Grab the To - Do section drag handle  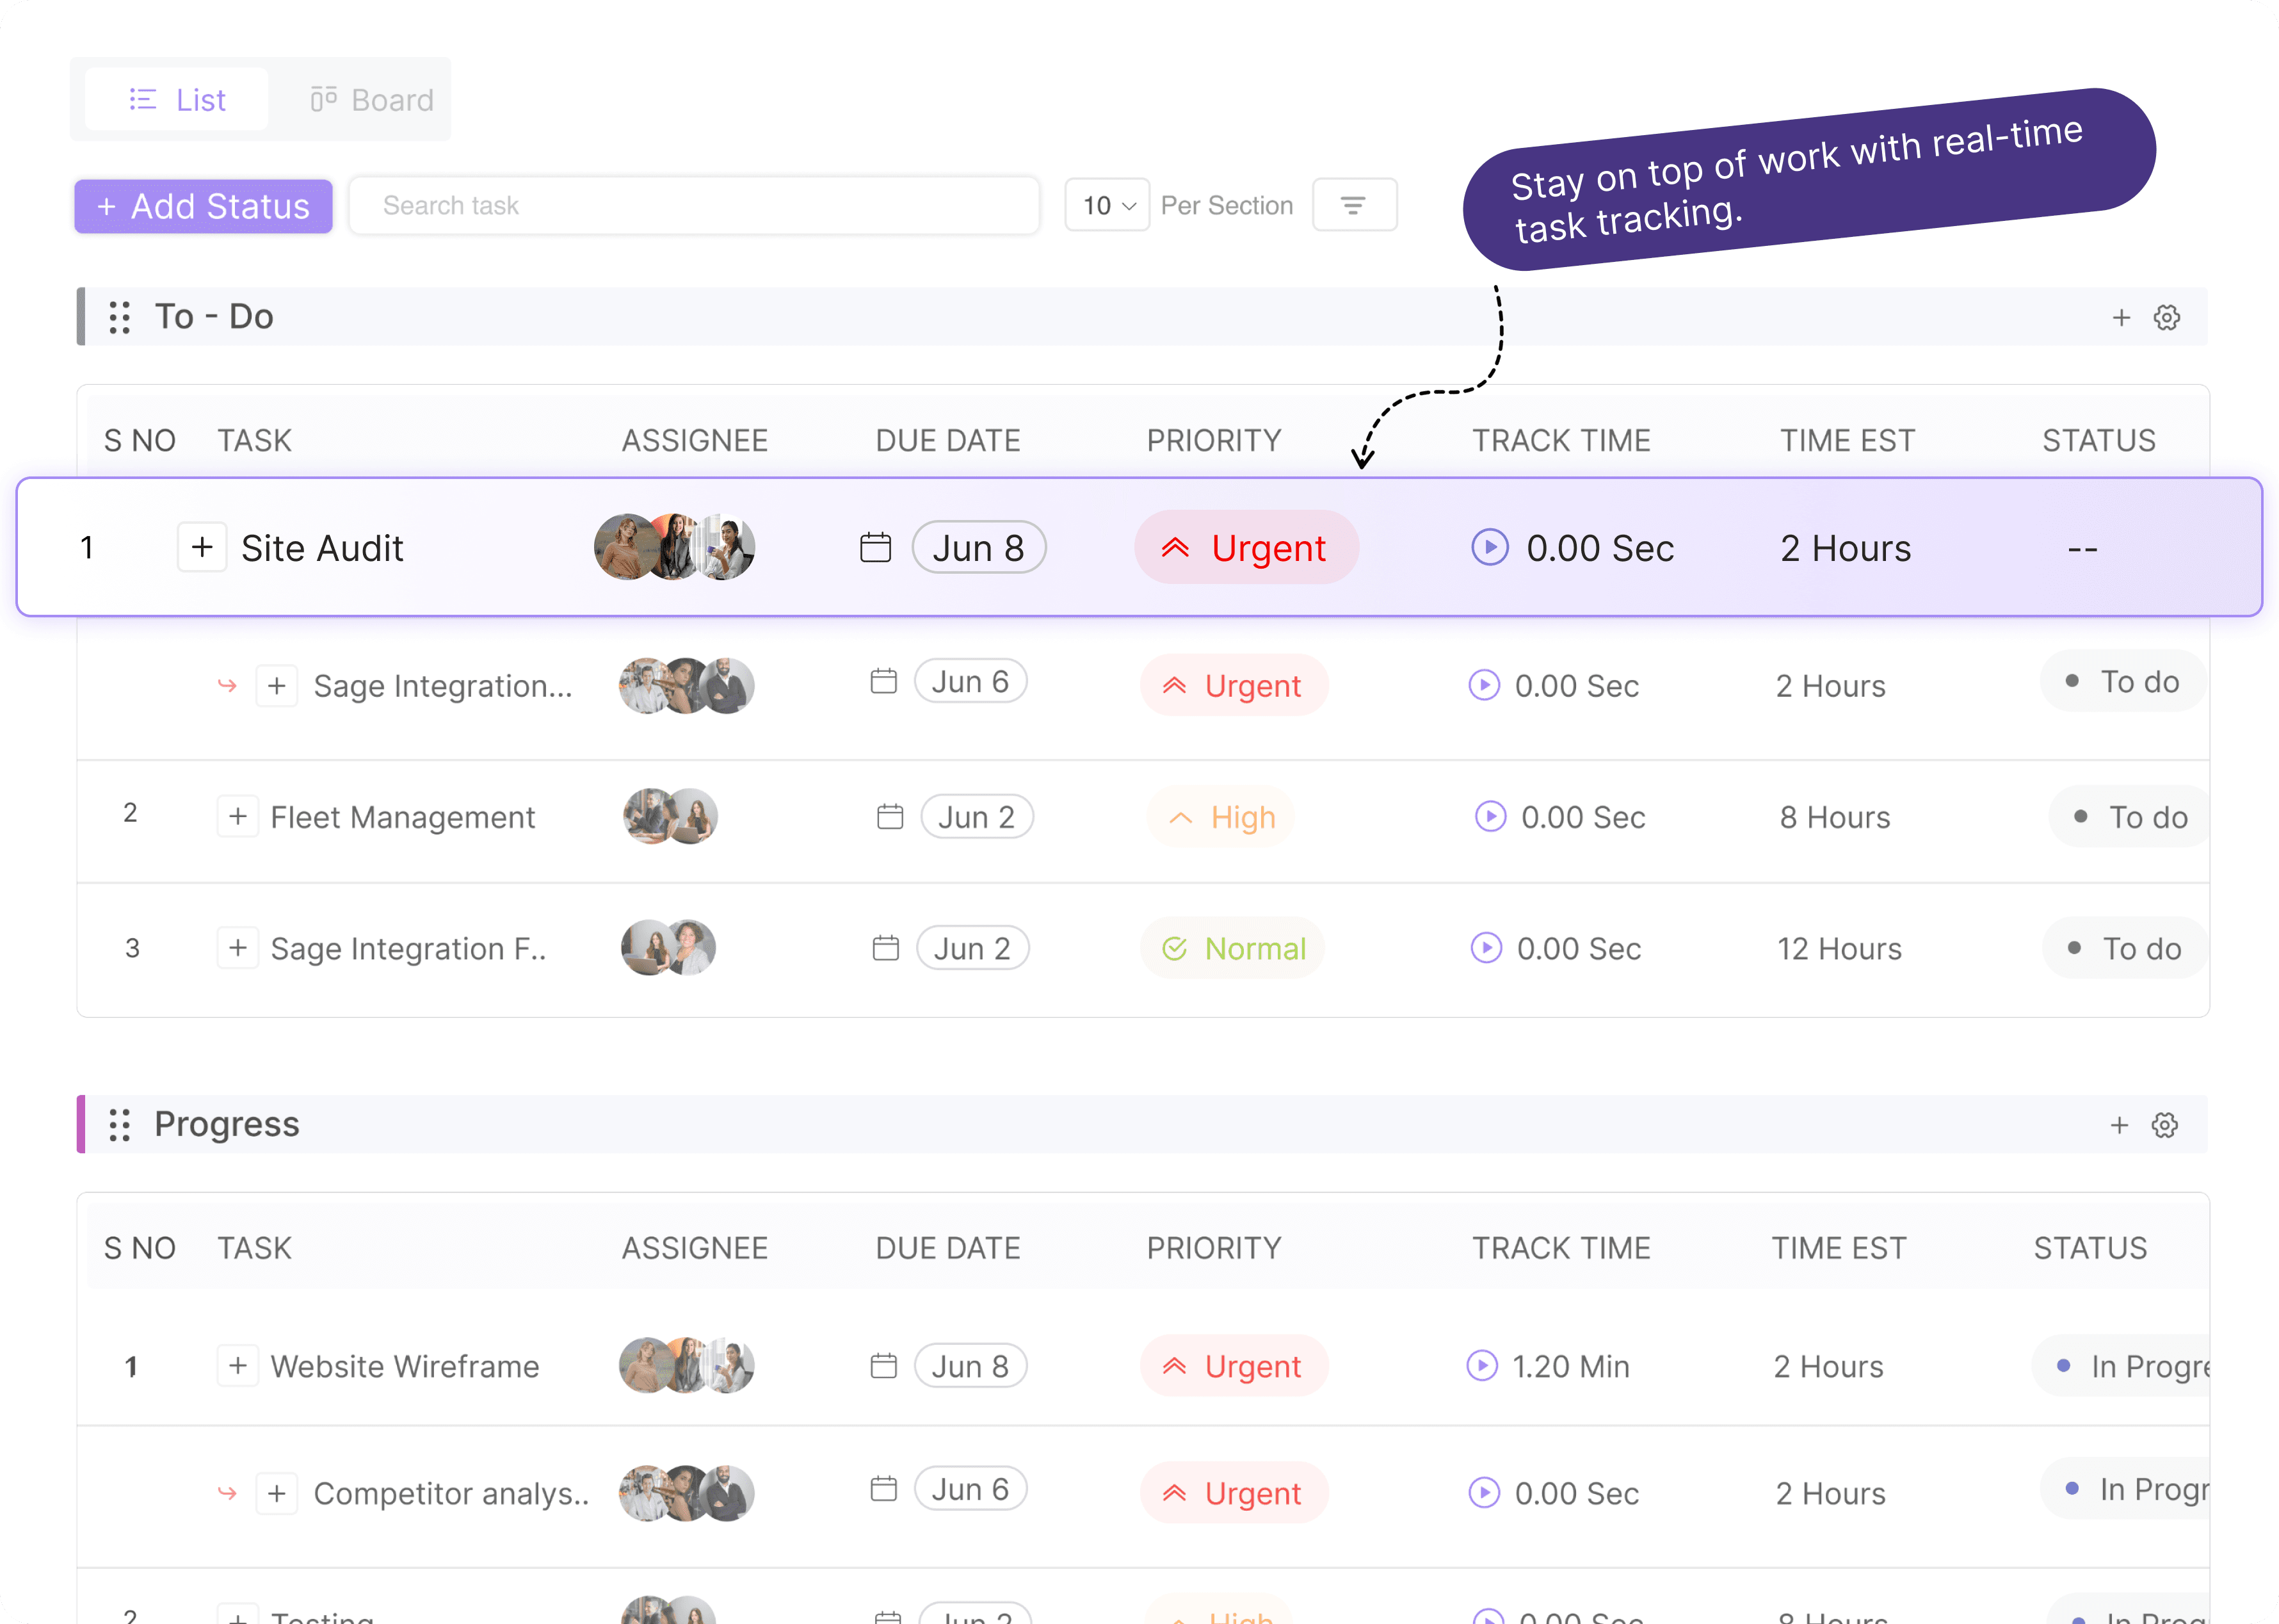[x=120, y=318]
